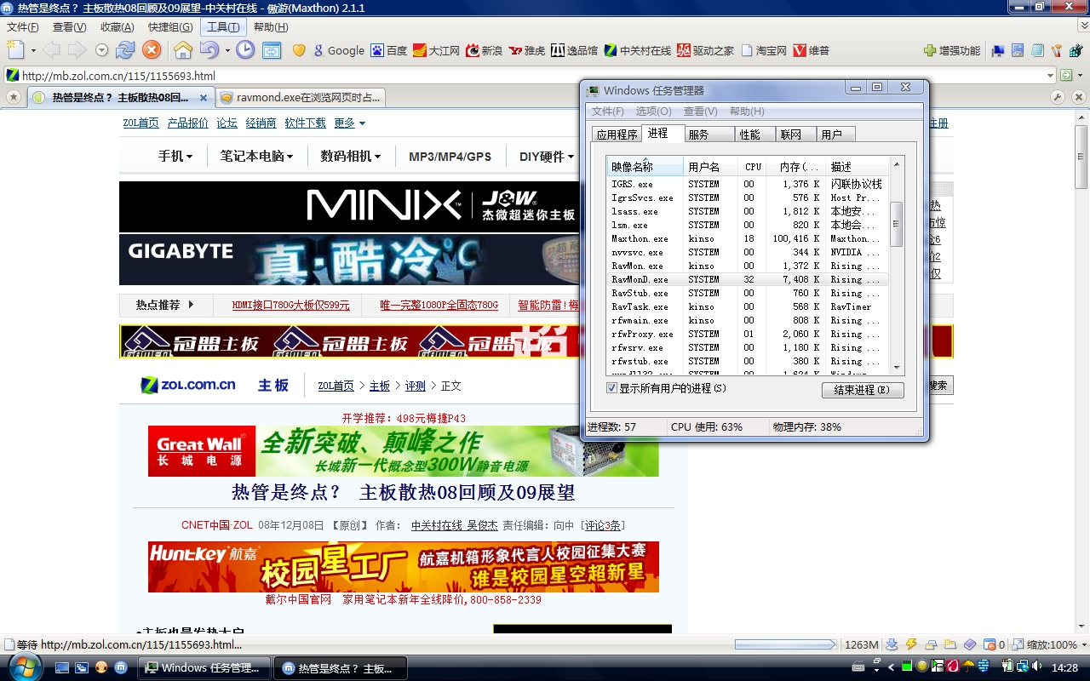Click the Maxthon new tab page icon
The width and height of the screenshot is (1090, 681).
tap(15, 50)
